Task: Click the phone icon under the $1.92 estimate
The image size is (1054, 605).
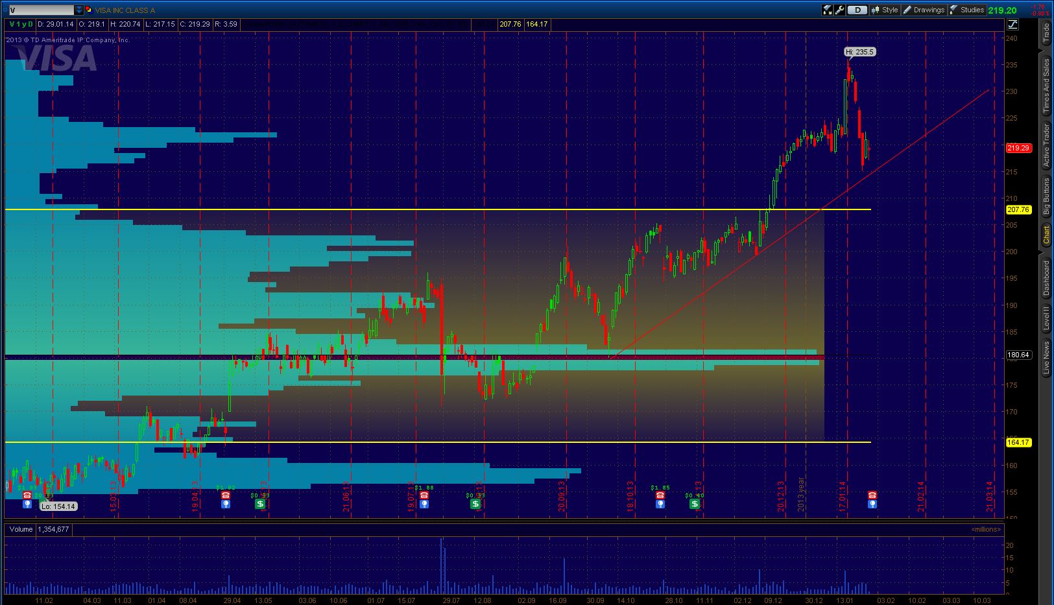Action: pyautogui.click(x=225, y=495)
